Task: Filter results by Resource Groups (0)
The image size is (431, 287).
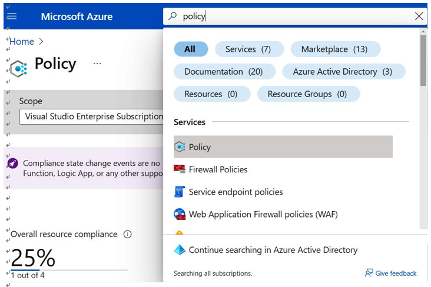Action: (x=309, y=94)
